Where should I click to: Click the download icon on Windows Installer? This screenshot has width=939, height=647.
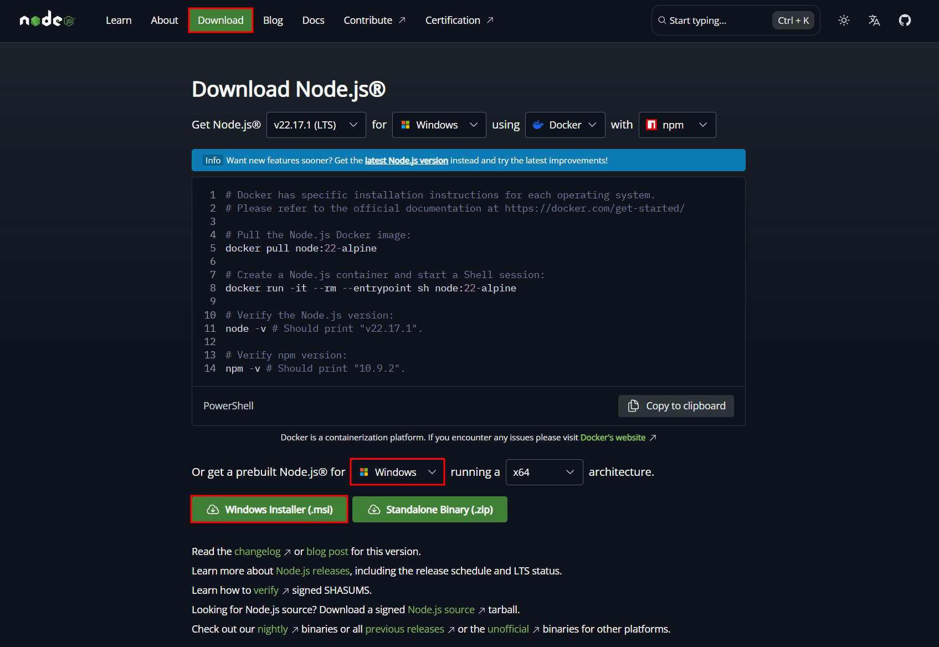[213, 509]
